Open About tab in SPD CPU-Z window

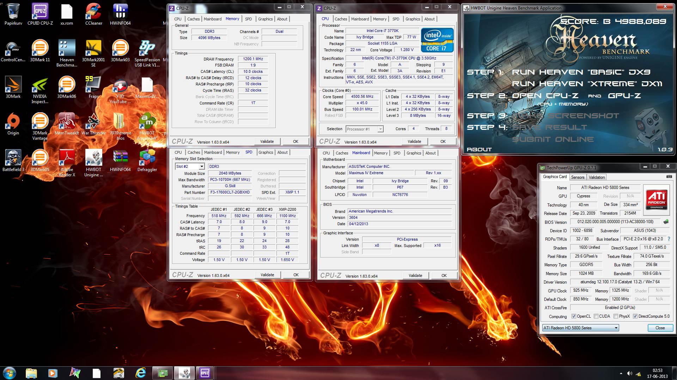click(282, 152)
